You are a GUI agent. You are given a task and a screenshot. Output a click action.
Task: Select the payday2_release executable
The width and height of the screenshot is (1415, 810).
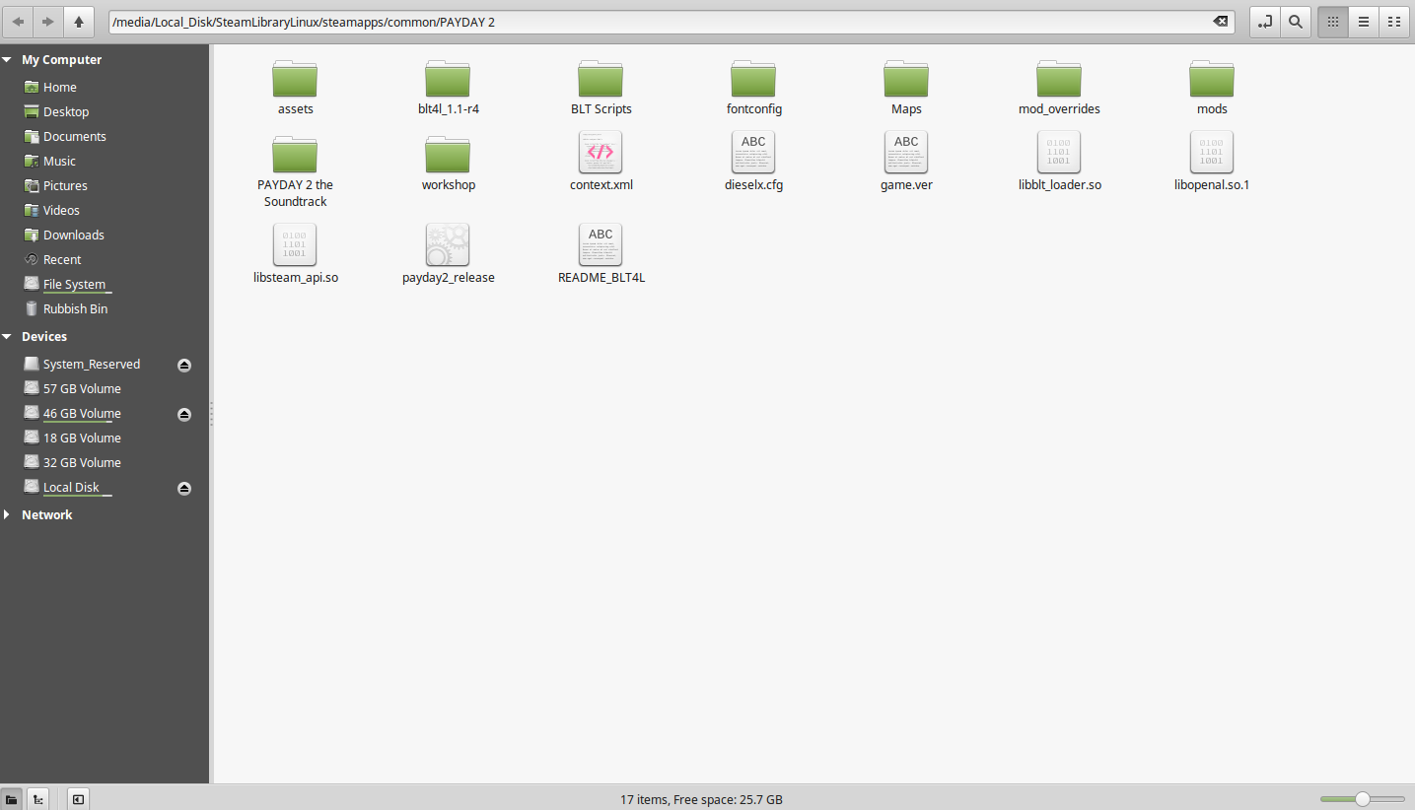point(448,254)
